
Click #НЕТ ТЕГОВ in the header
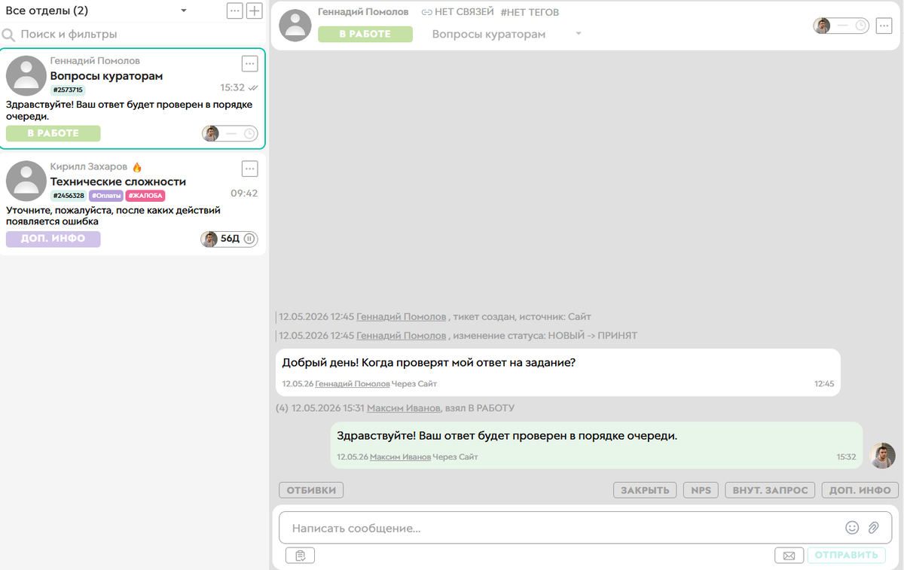tap(530, 13)
